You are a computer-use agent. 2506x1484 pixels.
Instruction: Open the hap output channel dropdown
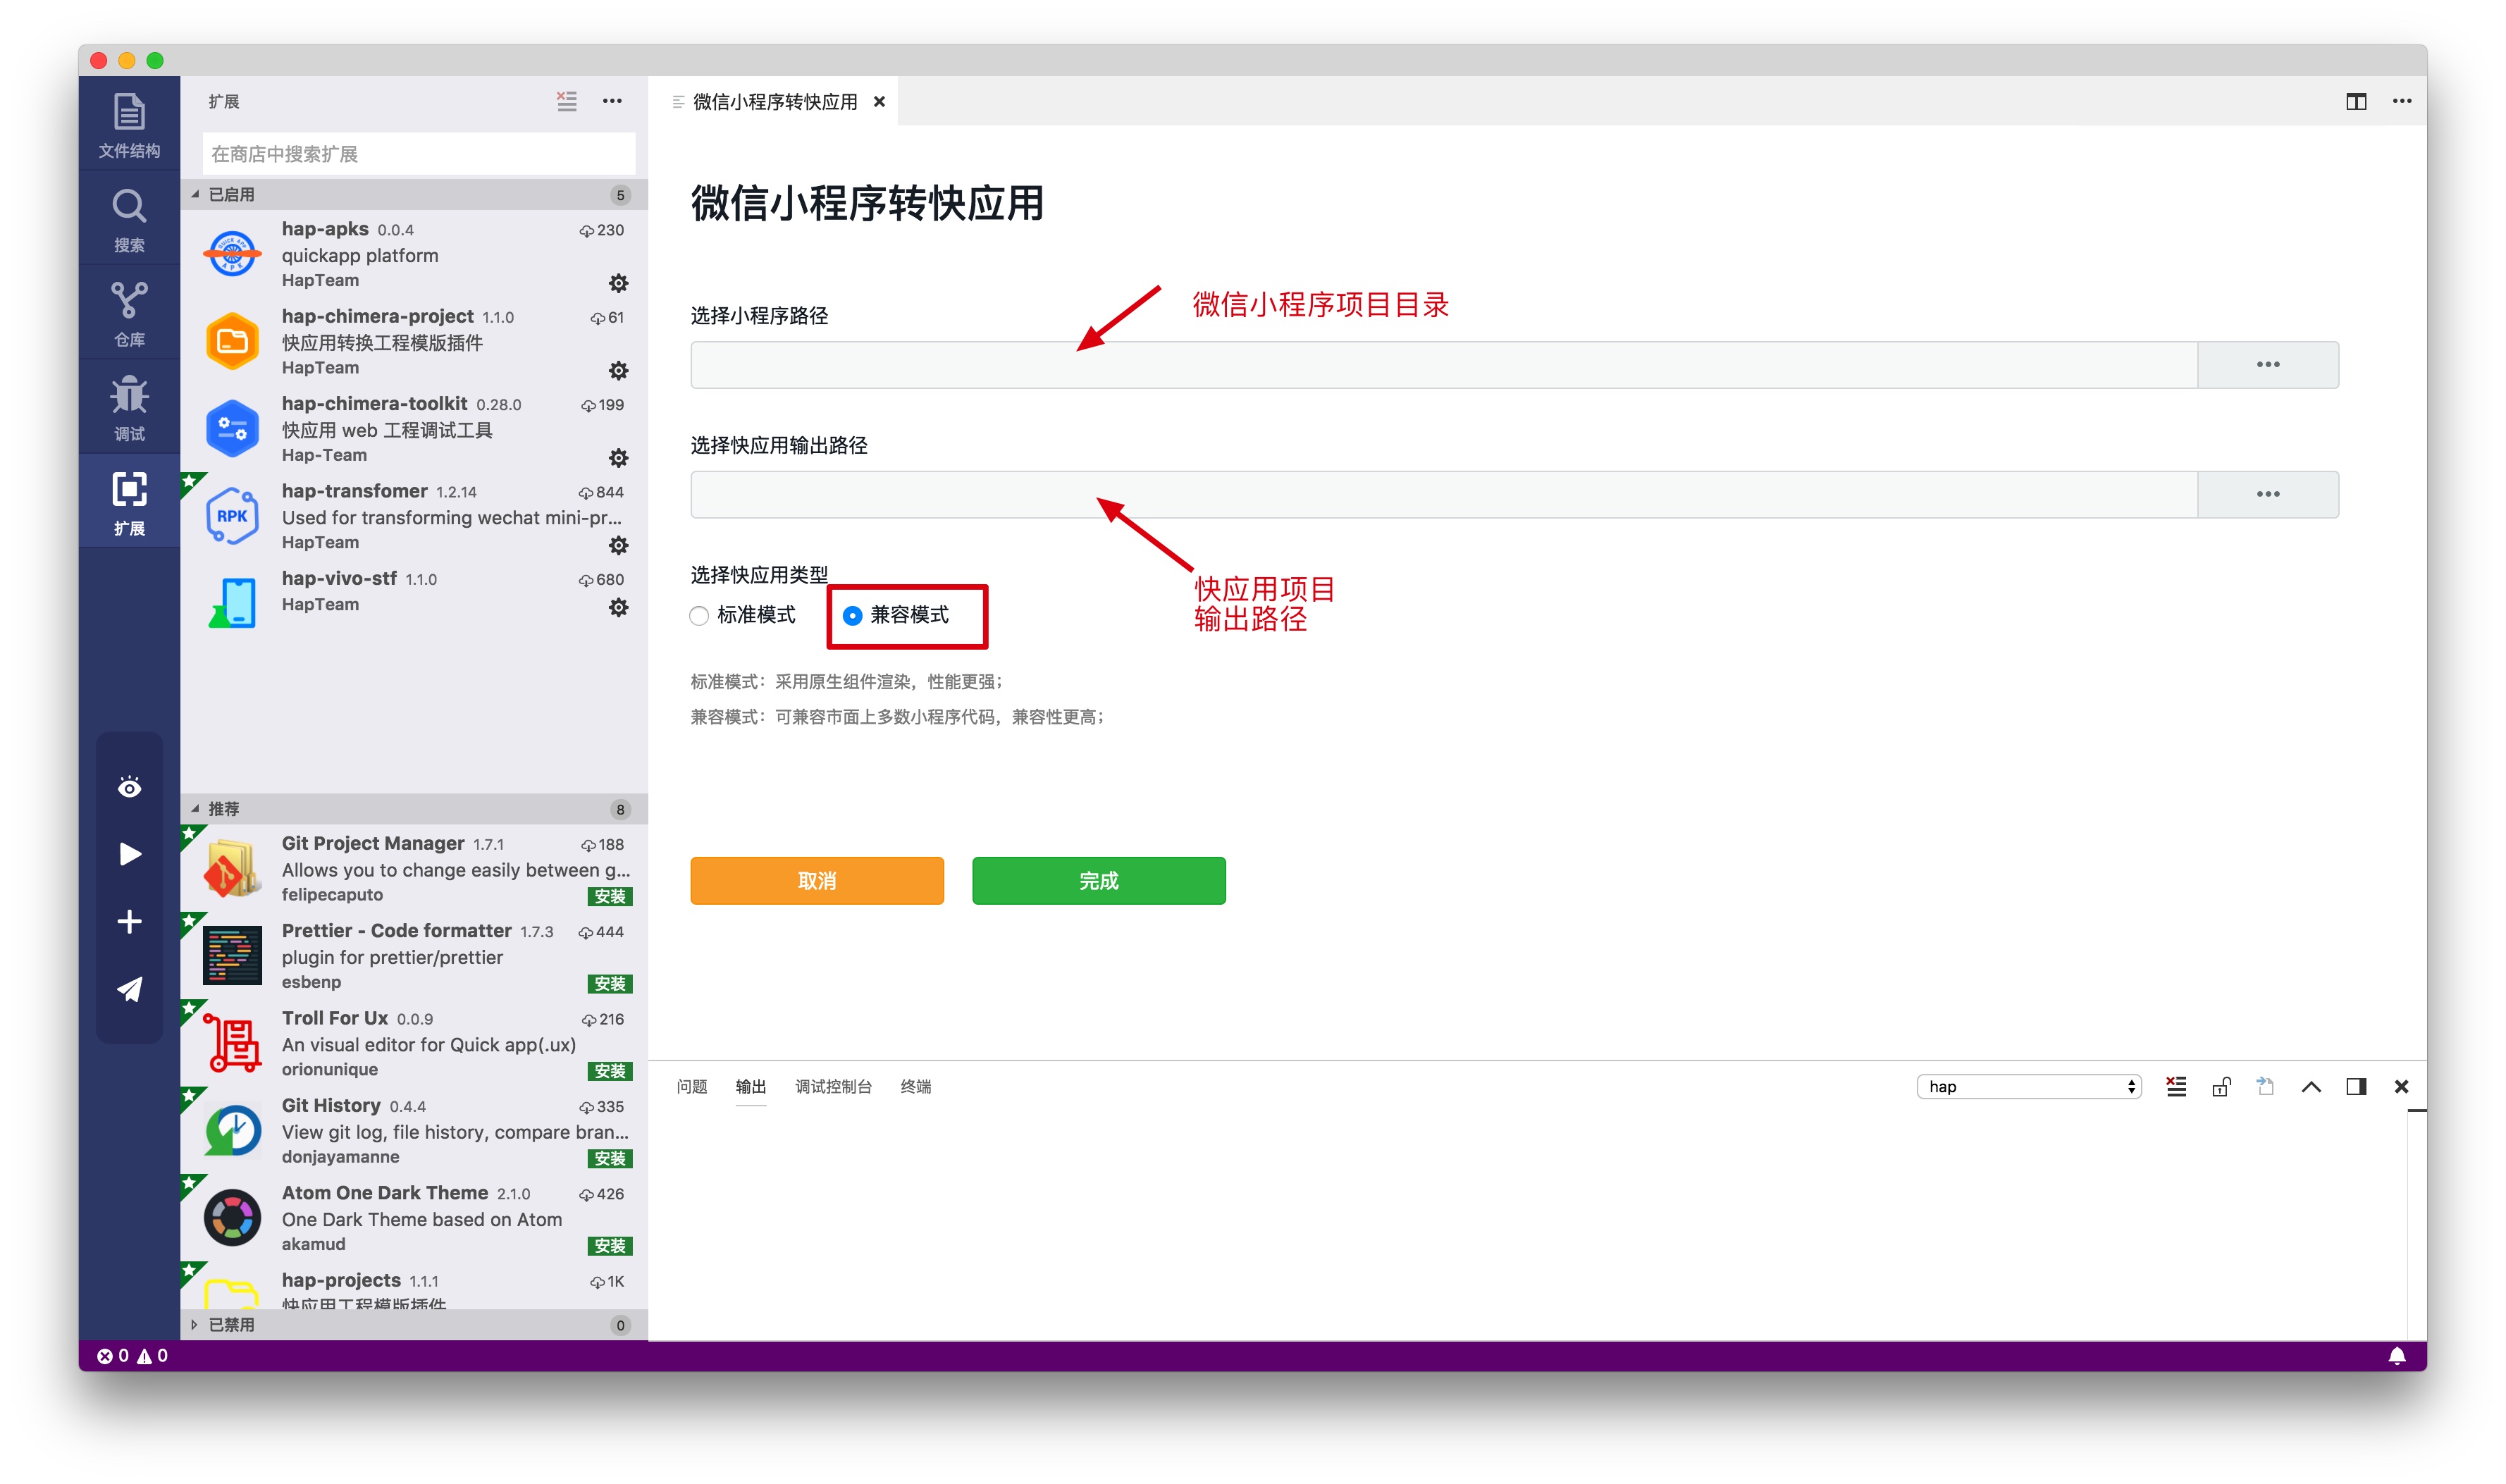coord(2030,1086)
